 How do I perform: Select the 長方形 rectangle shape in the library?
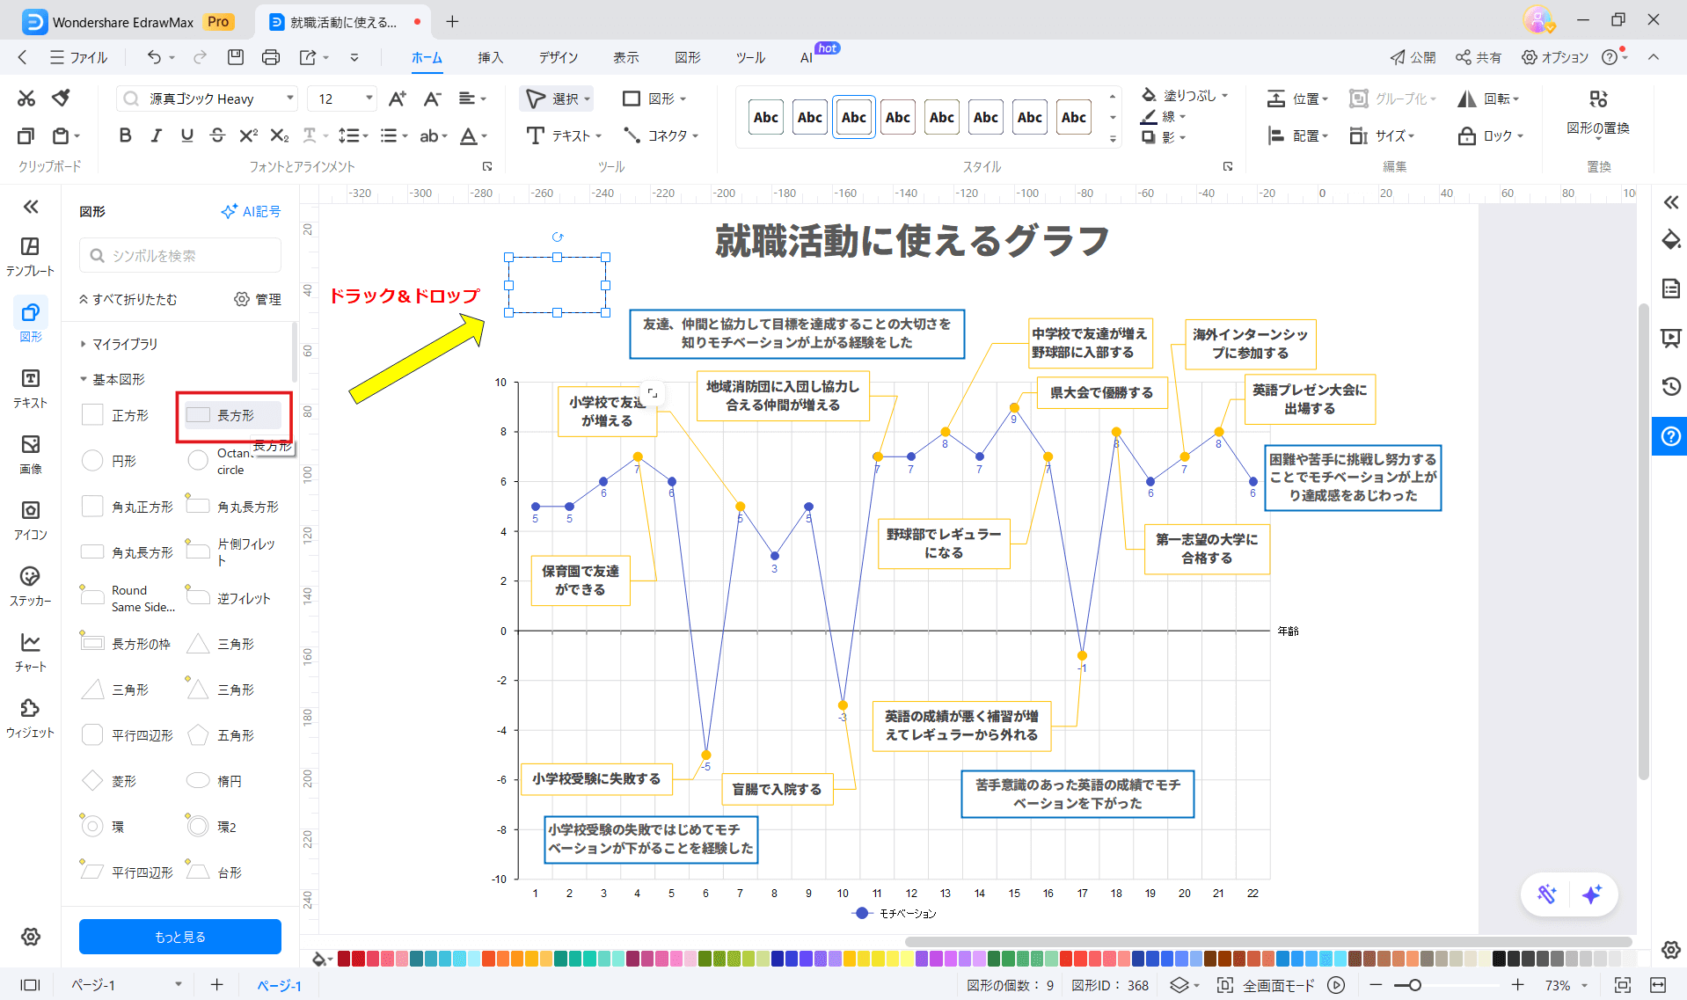(x=231, y=414)
